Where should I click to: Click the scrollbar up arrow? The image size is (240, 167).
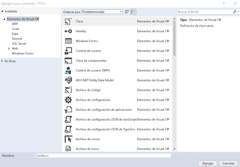tap(174, 19)
